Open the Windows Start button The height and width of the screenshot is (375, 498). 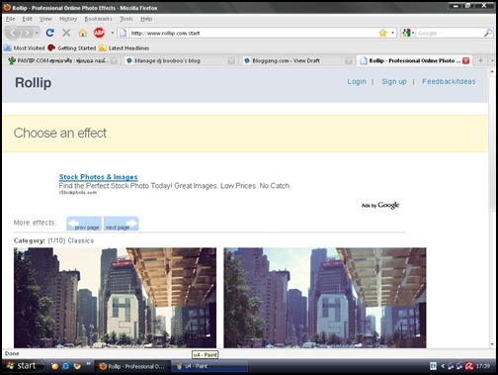[23, 366]
